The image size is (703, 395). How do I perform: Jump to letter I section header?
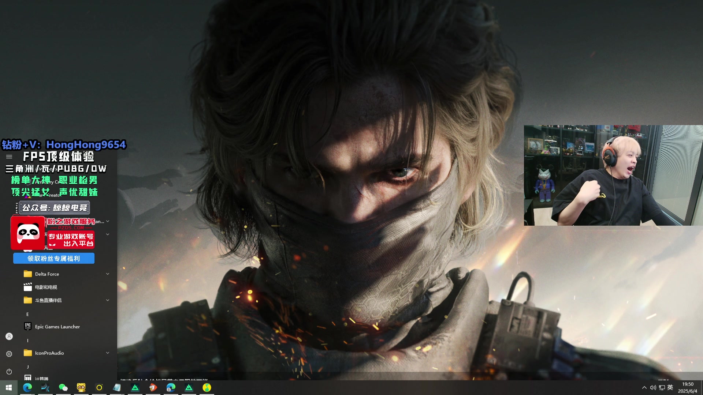[27, 341]
